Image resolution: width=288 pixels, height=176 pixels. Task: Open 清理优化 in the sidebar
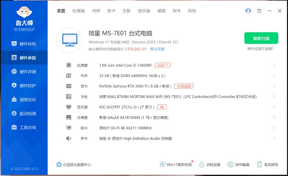pyautogui.click(x=24, y=100)
